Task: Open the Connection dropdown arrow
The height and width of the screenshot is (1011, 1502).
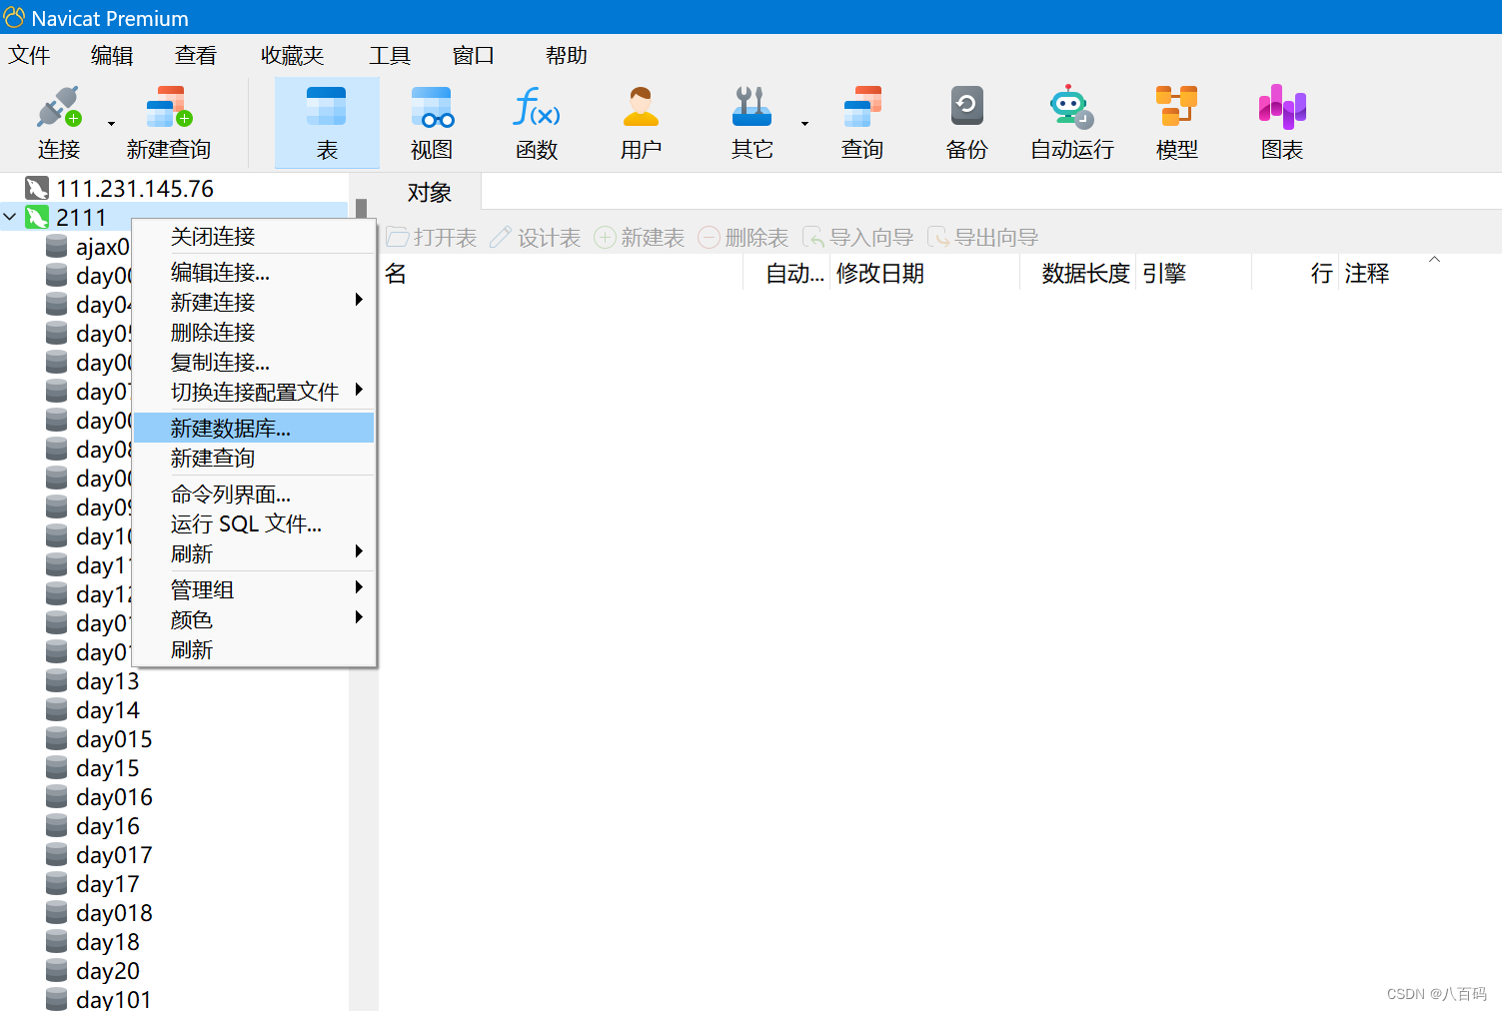Action: click(x=111, y=124)
